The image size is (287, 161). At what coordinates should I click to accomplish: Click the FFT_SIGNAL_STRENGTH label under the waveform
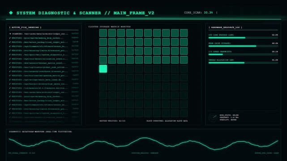pos(22,153)
